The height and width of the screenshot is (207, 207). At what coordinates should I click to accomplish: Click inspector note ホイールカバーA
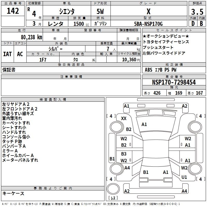(18, 156)
